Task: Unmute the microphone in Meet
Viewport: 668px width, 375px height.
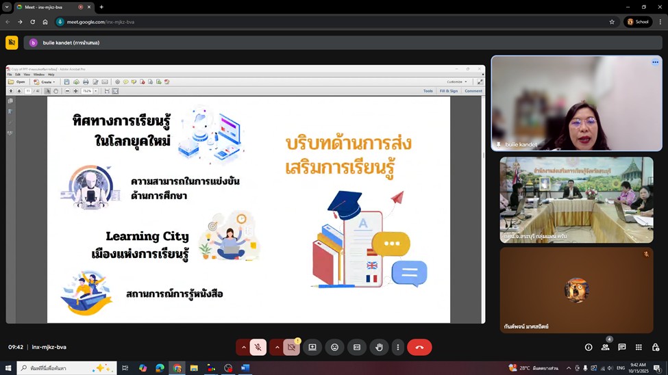Action: point(258,348)
